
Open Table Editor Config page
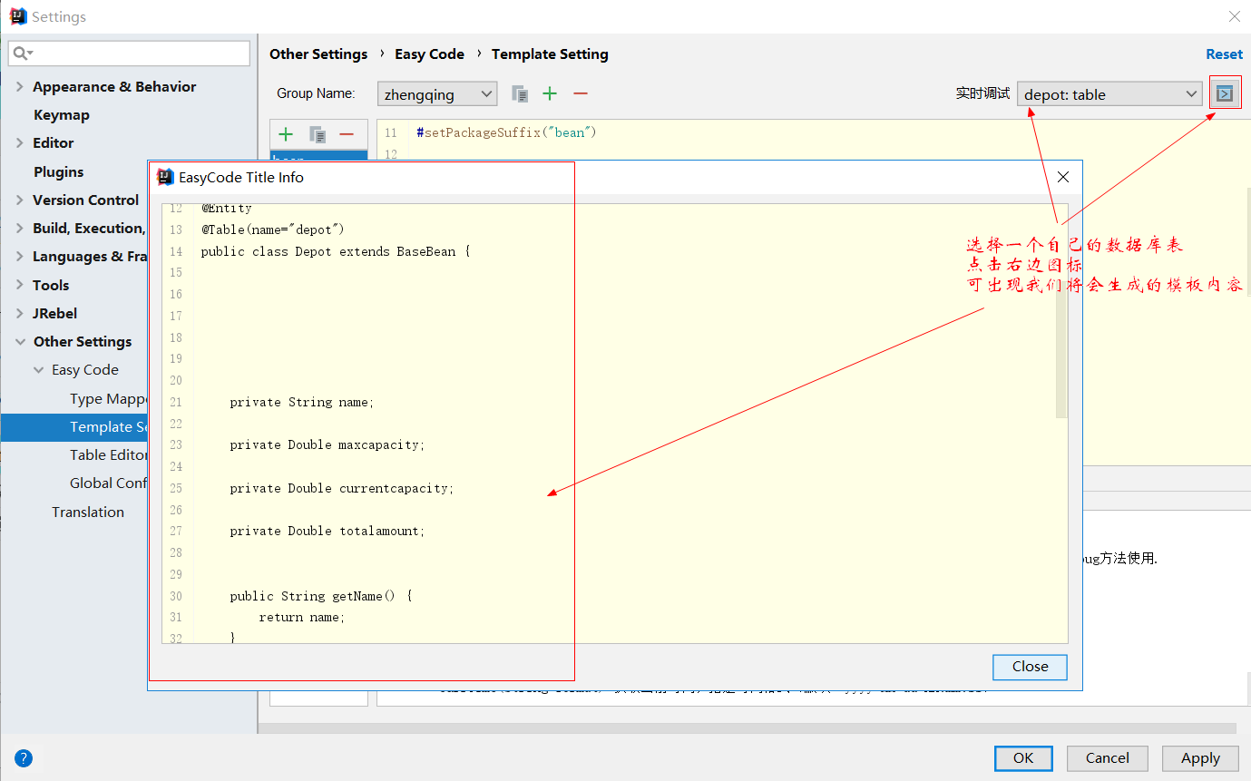[x=108, y=455]
